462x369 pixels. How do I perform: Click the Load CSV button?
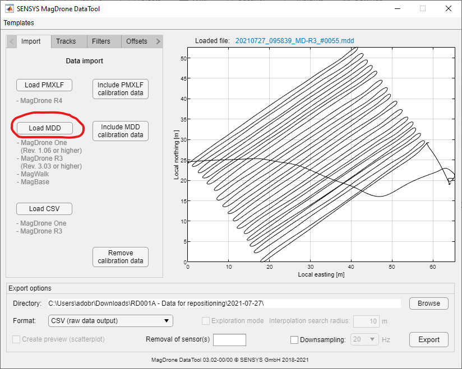44,209
